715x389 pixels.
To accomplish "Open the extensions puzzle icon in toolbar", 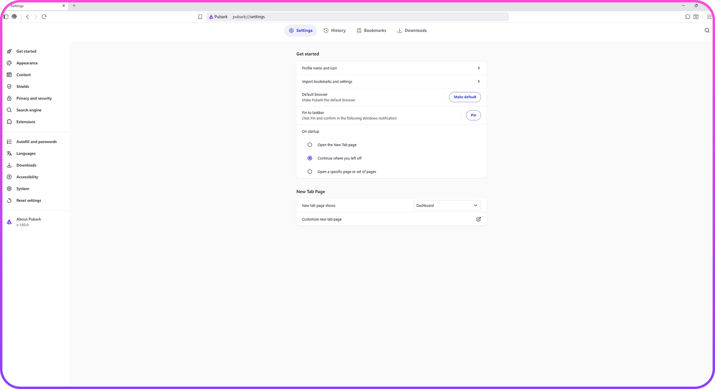I will 688,17.
